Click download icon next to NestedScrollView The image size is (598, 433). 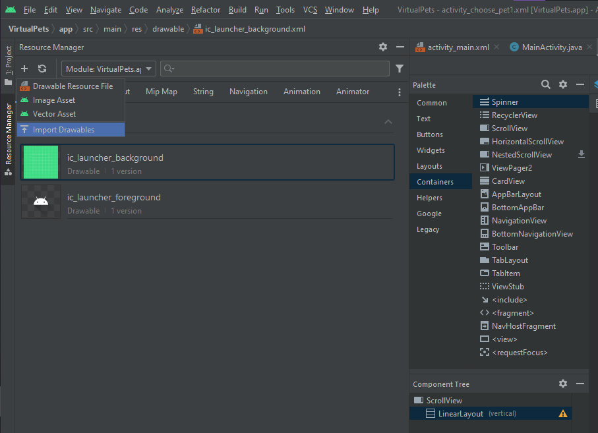point(582,154)
